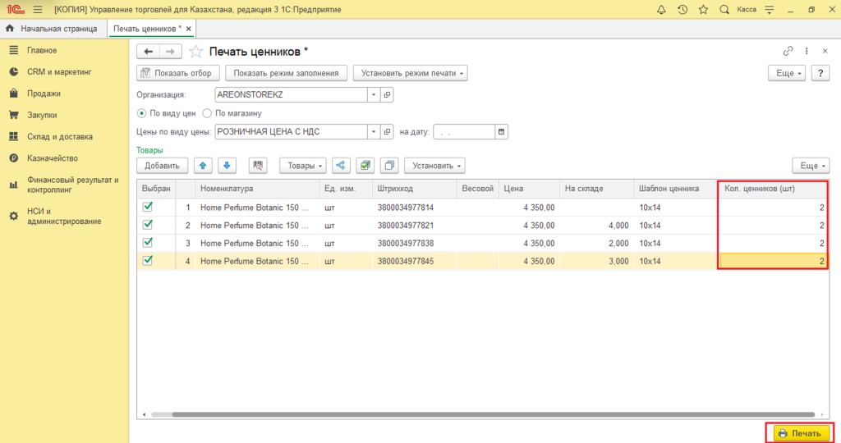
Task: Open the Установить dropdown button
Action: click(434, 166)
